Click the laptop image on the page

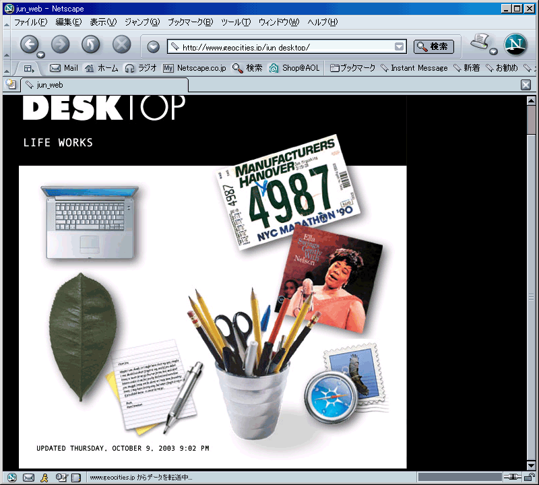90,222
